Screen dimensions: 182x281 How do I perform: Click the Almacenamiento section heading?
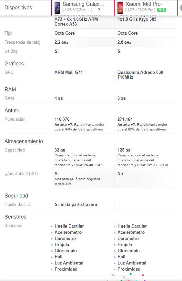pyautogui.click(x=24, y=141)
